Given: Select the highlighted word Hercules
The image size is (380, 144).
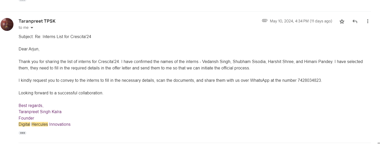Looking at the screenshot, I should 40,124.
